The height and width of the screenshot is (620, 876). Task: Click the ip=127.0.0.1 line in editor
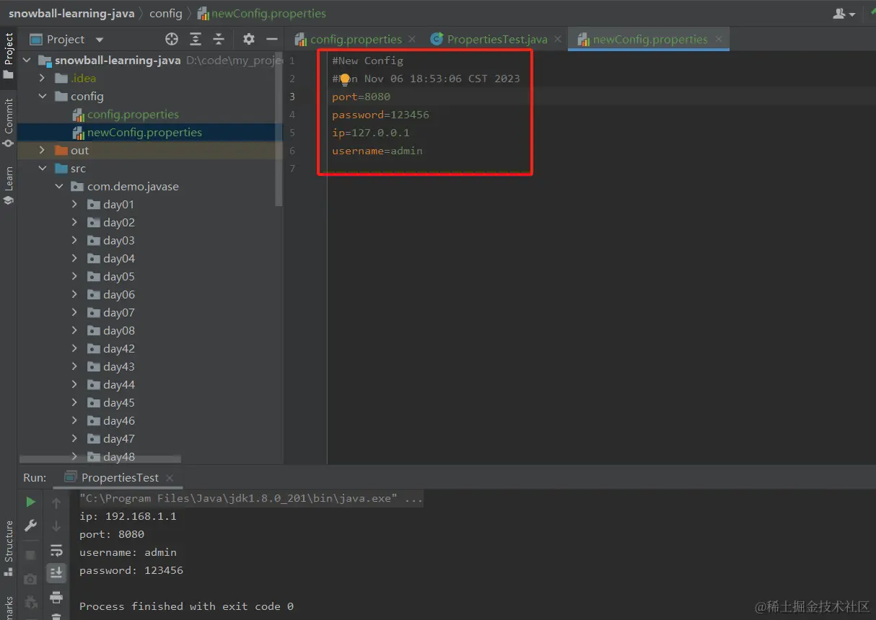(x=371, y=133)
